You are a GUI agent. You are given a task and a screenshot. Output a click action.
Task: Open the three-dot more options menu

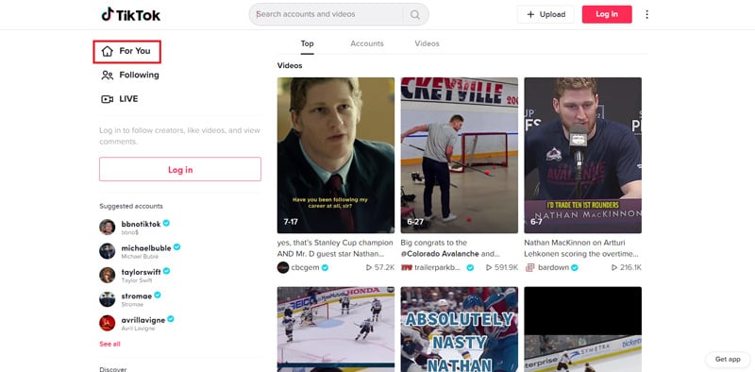click(x=646, y=14)
